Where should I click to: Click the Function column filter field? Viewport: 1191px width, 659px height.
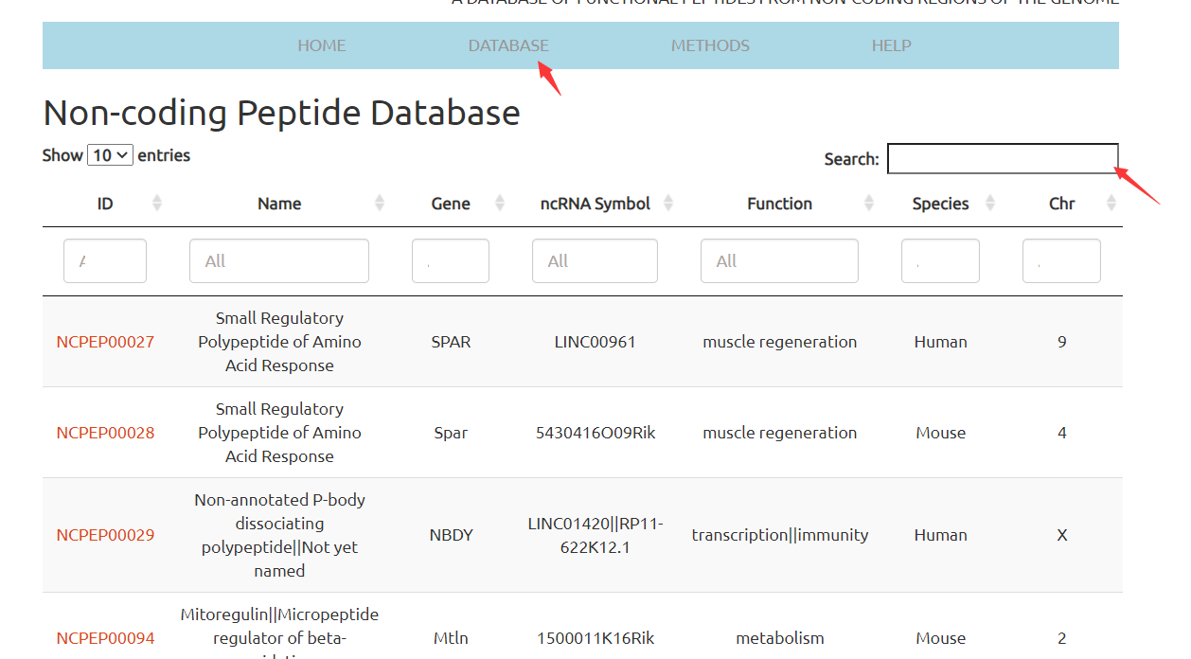[779, 260]
